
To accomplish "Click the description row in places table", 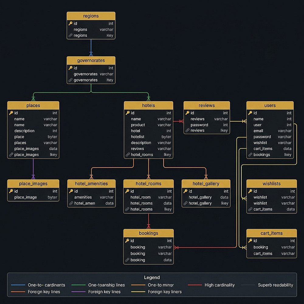I will pyautogui.click(x=33, y=131).
